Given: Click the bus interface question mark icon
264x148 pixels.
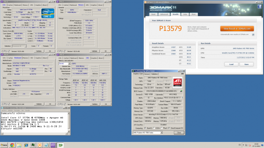Looking at the screenshot, I should click(x=182, y=98).
